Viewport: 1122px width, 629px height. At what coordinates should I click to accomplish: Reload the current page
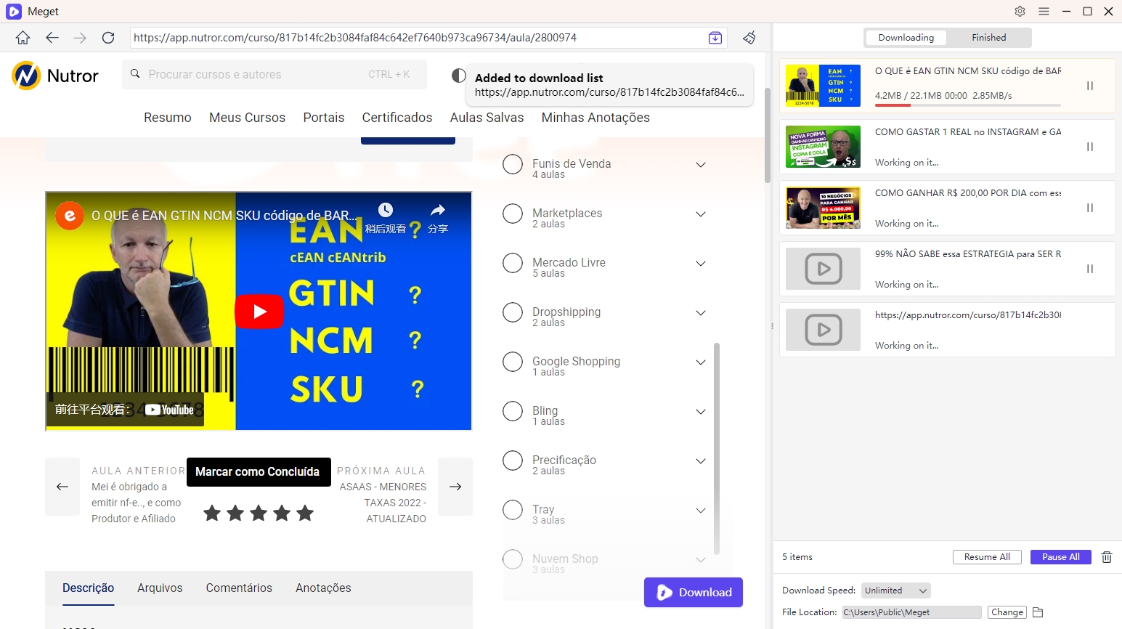click(108, 38)
